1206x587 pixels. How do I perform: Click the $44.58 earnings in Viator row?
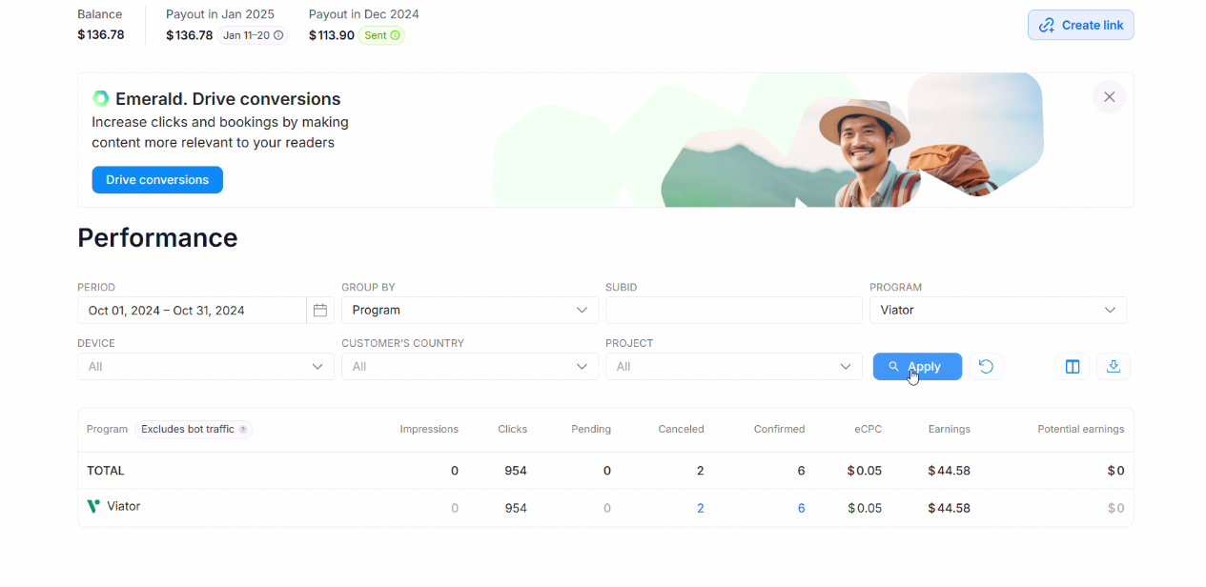click(949, 509)
